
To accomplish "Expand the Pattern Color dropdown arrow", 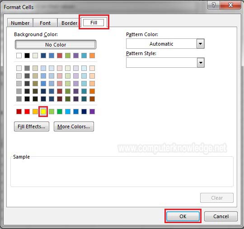I will [x=201, y=44].
